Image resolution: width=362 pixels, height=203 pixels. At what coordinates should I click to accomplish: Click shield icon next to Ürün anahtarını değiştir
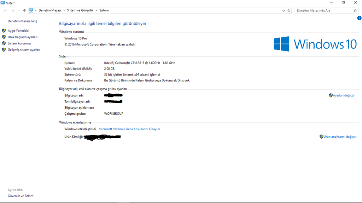(321, 137)
